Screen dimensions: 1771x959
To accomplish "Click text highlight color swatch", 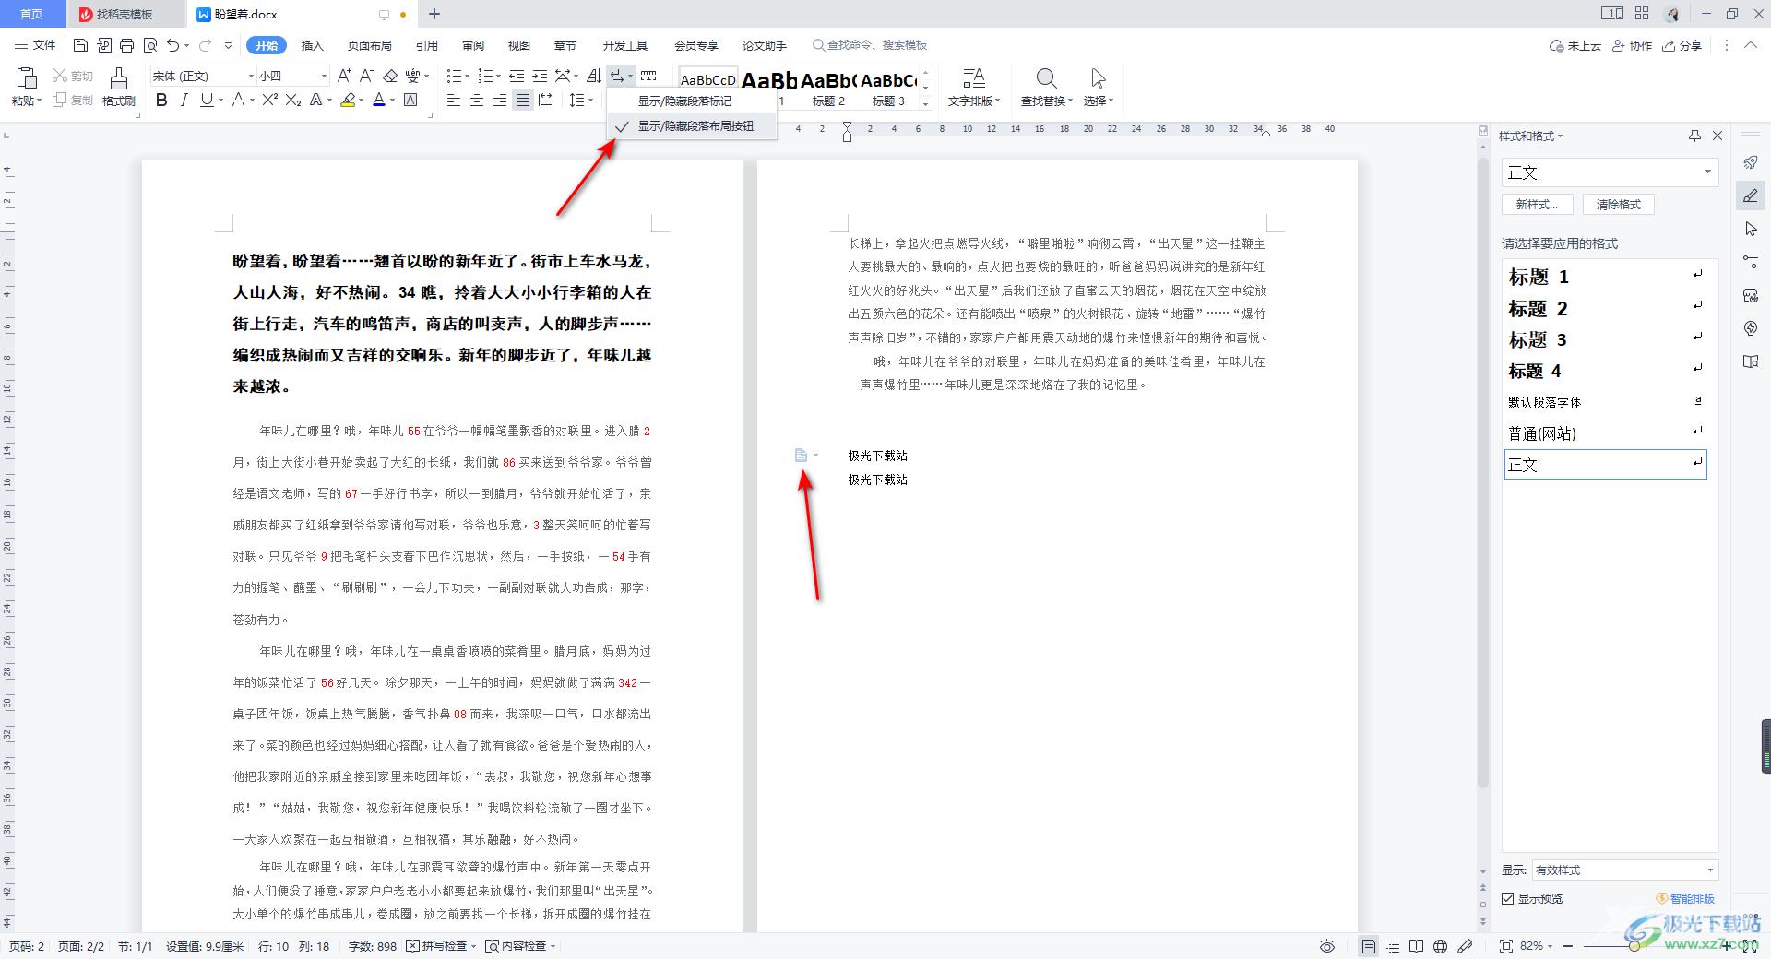I will click(x=348, y=100).
